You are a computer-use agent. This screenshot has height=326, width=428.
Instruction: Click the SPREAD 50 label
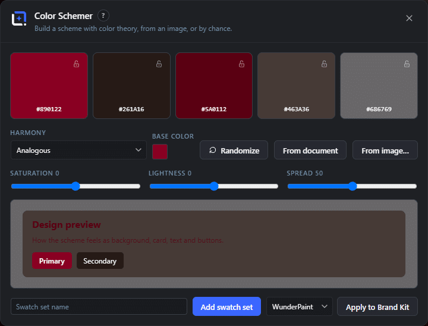coord(304,173)
